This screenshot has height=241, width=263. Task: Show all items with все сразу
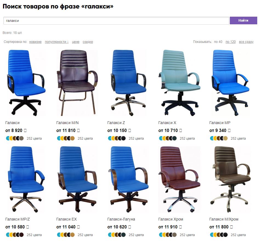(246, 42)
